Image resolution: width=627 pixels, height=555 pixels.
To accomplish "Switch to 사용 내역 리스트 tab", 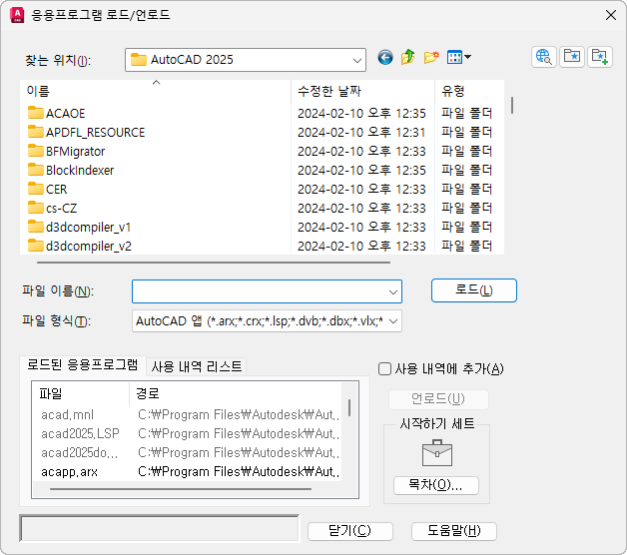I will [197, 366].
